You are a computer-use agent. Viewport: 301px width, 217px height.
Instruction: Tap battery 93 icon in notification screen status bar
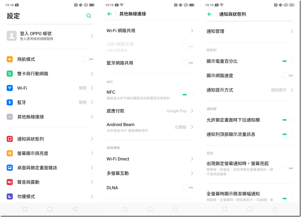[x=292, y=5]
